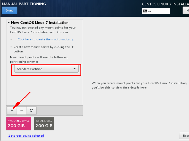Open the 1 storage device selected link
The height and width of the screenshot is (141, 189).
tap(26, 136)
